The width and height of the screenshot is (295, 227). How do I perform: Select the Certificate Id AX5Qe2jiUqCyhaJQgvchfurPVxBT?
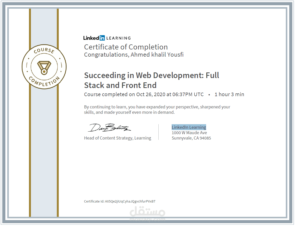coord(130,201)
